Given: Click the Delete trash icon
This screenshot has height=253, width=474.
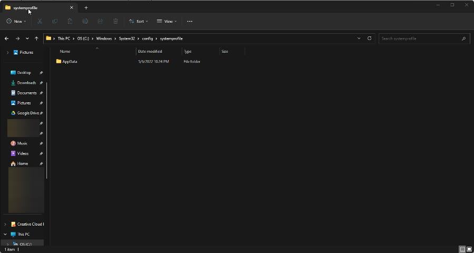Looking at the screenshot, I should coord(115,21).
